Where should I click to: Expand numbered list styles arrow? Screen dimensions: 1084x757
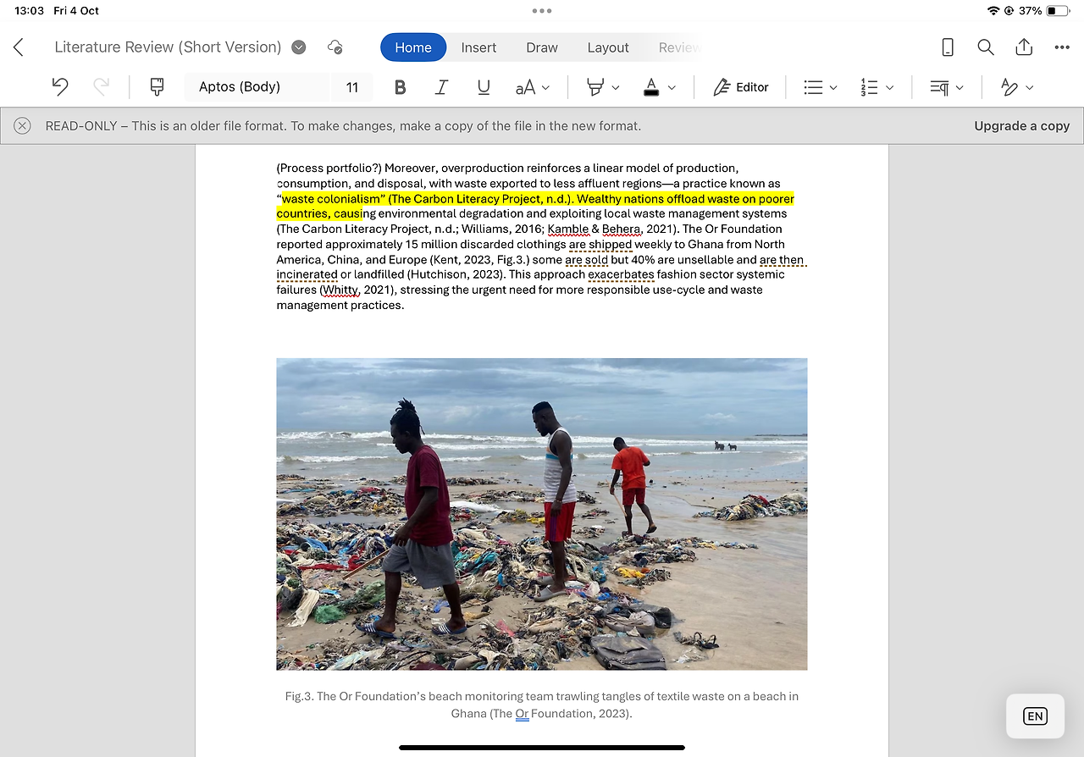[x=889, y=87]
